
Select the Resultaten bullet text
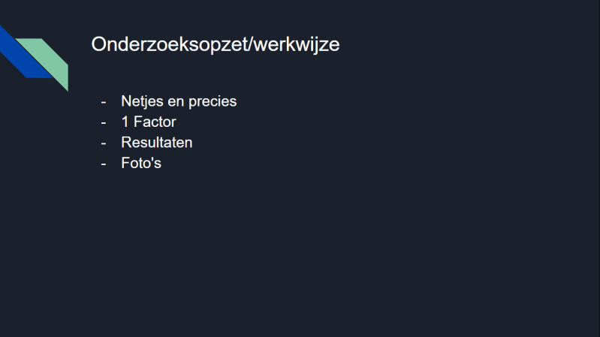click(156, 142)
